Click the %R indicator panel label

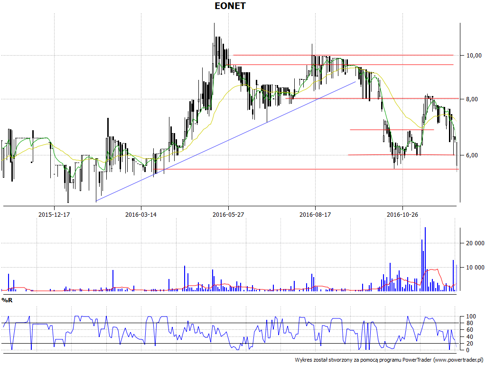7,300
